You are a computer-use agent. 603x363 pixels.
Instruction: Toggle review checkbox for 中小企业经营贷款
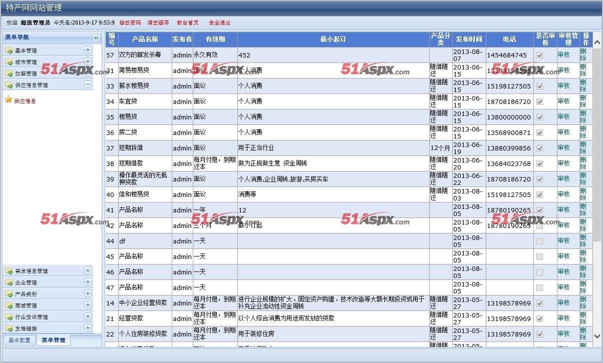tap(539, 303)
